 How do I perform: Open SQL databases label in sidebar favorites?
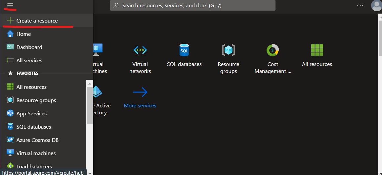(x=34, y=127)
